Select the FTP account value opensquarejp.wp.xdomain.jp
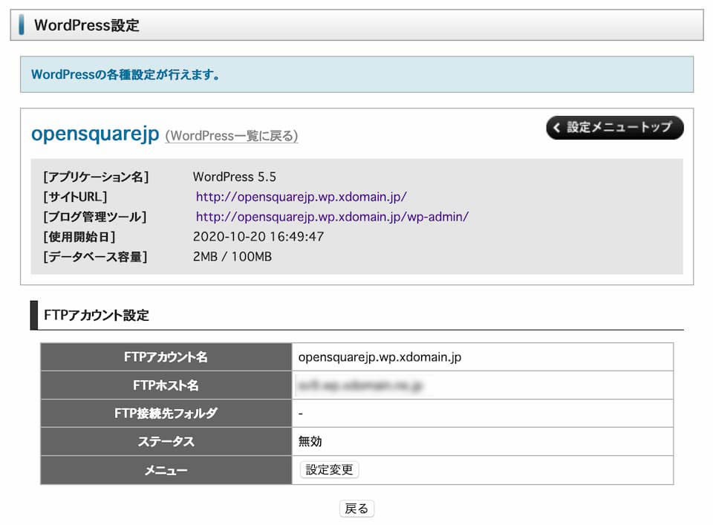713x525 pixels. (x=380, y=357)
